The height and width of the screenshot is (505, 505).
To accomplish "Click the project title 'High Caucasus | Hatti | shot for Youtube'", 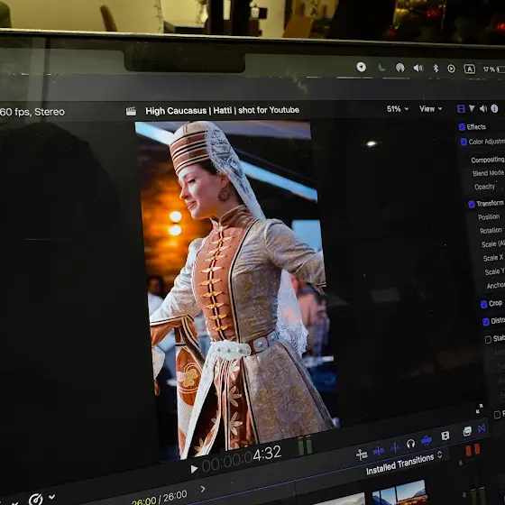I will click(x=222, y=110).
